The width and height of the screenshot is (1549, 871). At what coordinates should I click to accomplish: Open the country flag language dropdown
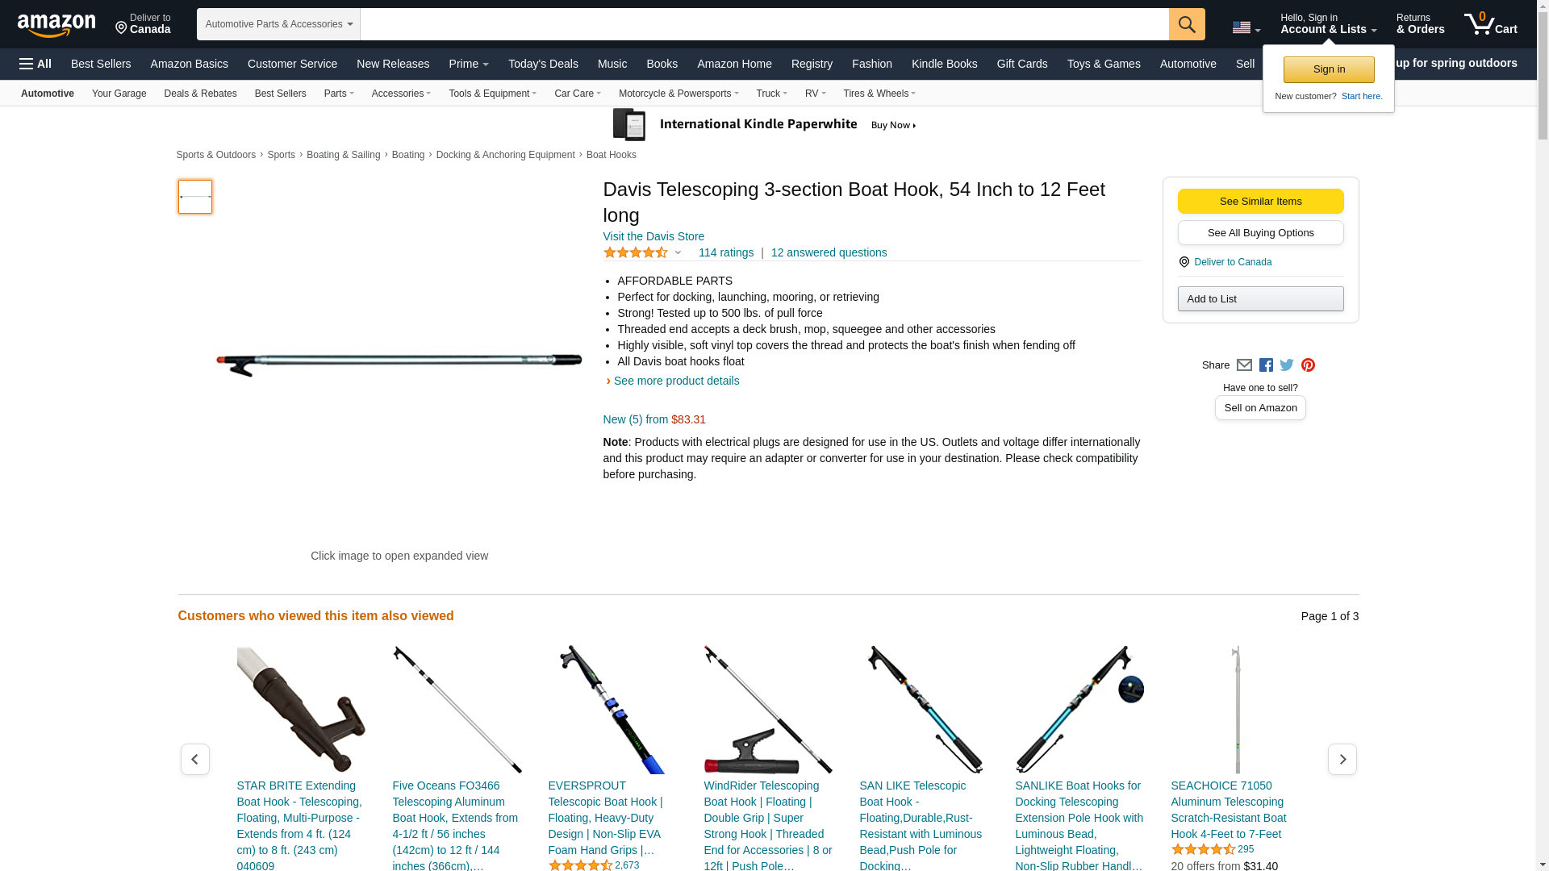1246,27
